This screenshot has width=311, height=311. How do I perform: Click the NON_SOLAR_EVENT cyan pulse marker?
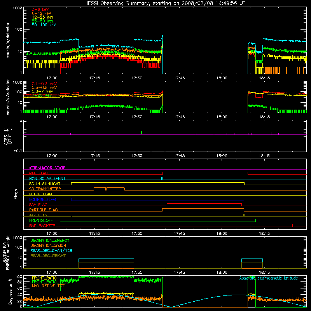pyautogui.click(x=162, y=178)
